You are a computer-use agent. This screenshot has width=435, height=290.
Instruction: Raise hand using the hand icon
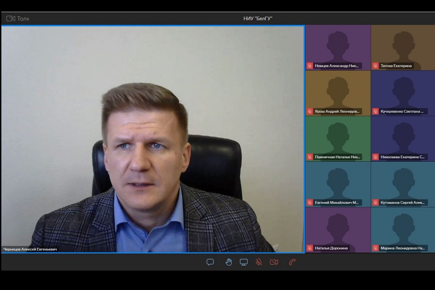(x=228, y=262)
